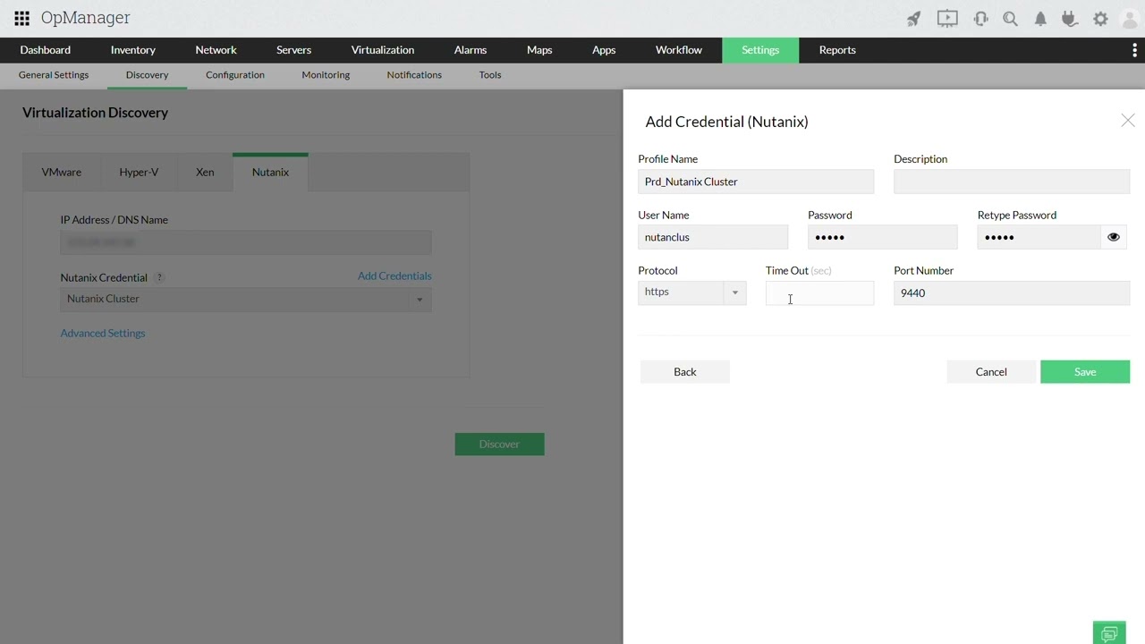Open the gear settings icon

(x=1100, y=19)
